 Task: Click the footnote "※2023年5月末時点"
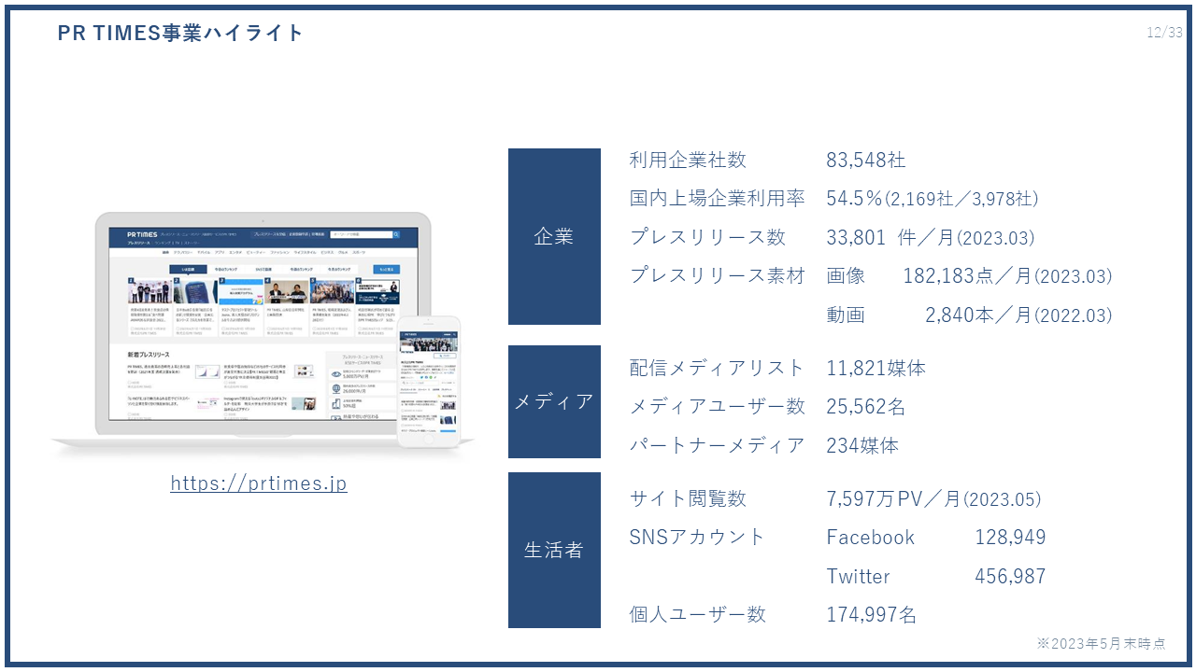pos(1102,644)
